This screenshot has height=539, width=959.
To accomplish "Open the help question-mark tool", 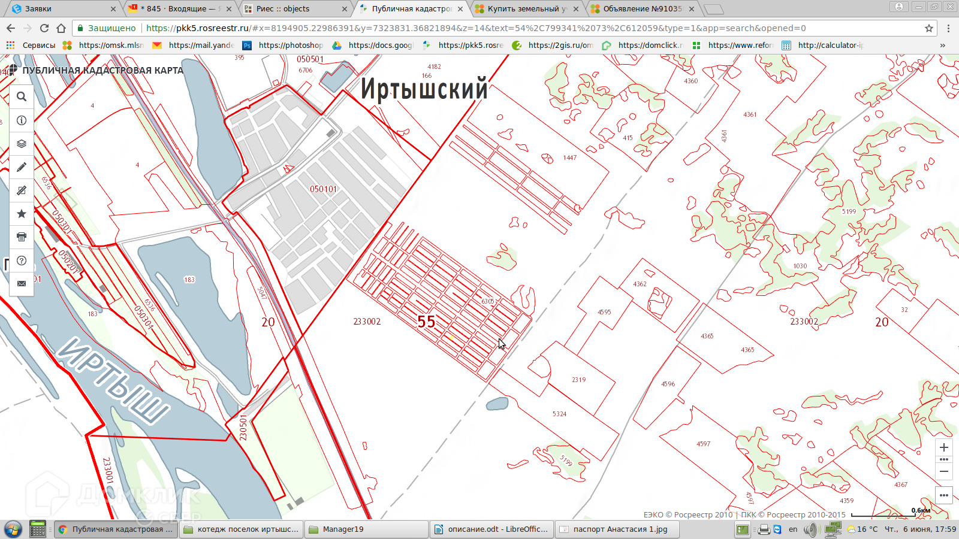I will (x=22, y=261).
